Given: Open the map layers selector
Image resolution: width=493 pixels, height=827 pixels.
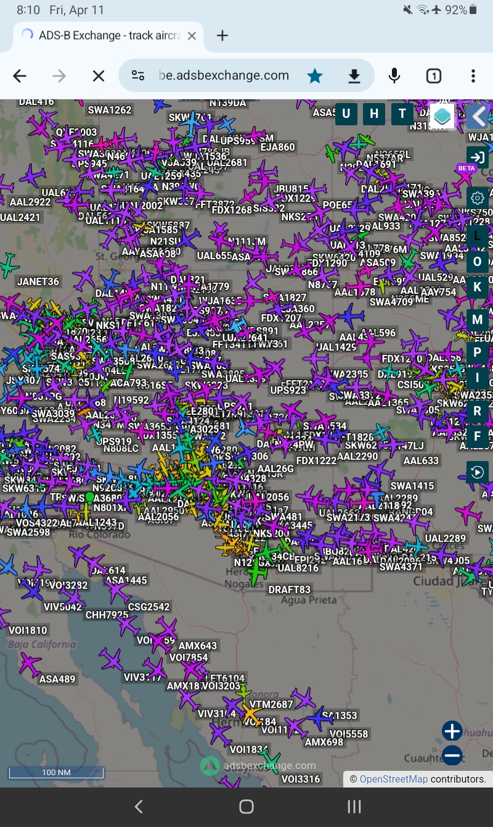Looking at the screenshot, I should click(442, 116).
